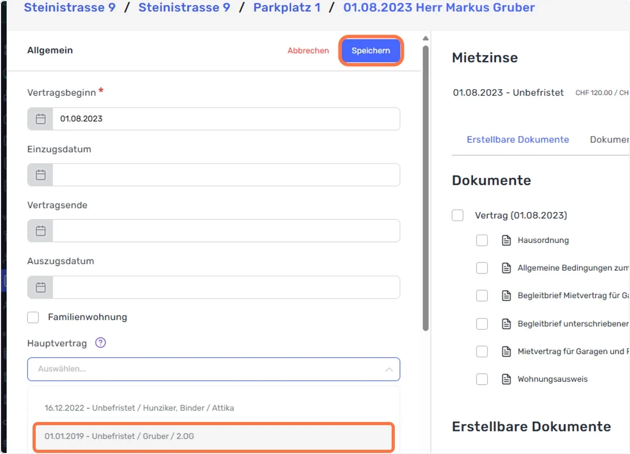Open calendar icon for Vertragsbeginn

tap(40, 119)
